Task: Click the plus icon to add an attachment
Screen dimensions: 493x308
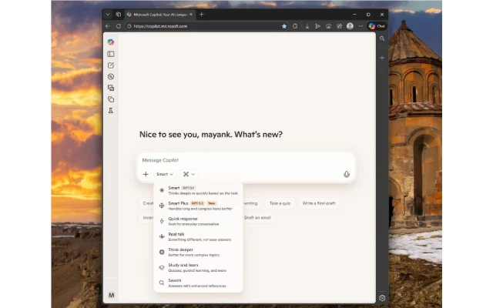Action: point(146,174)
